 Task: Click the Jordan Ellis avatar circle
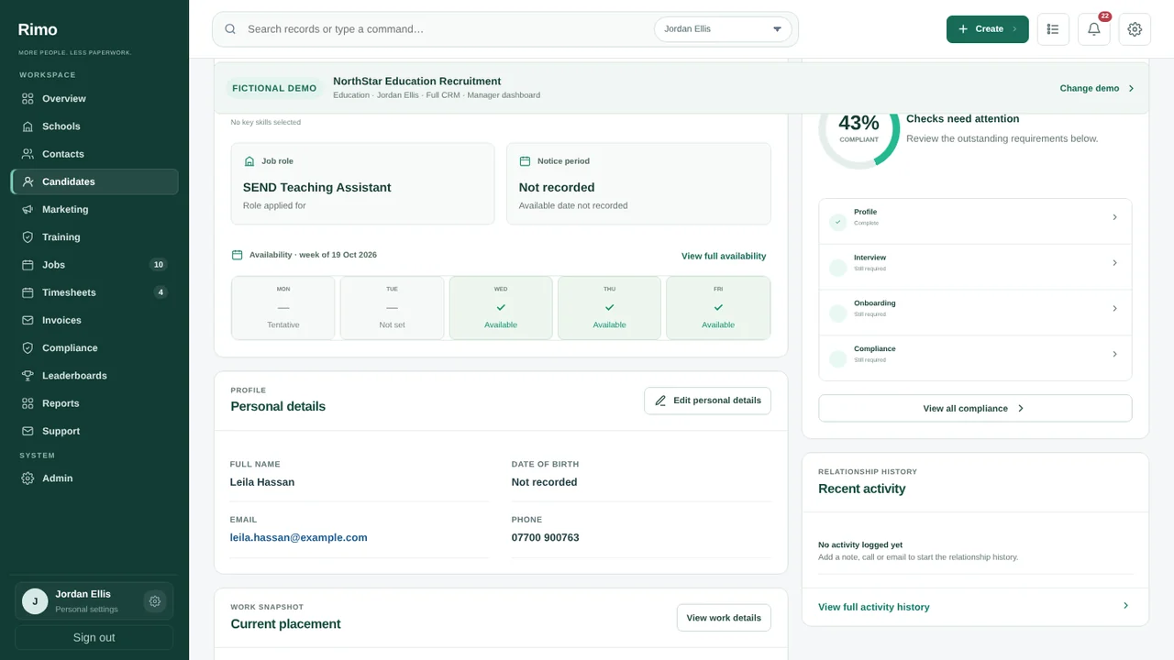(x=35, y=601)
